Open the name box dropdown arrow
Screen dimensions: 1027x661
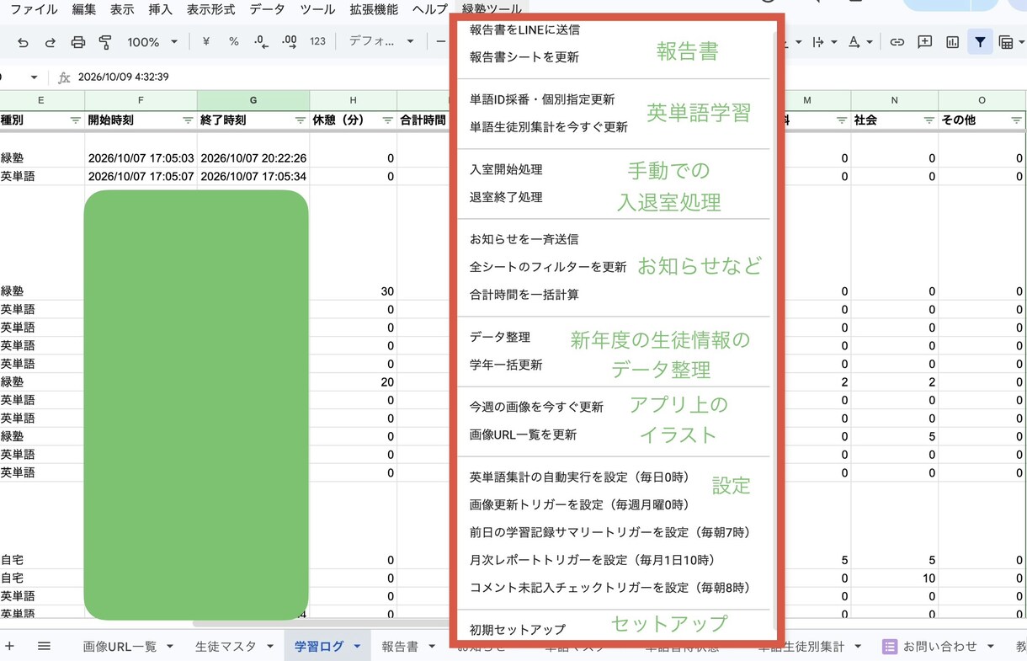coord(35,77)
